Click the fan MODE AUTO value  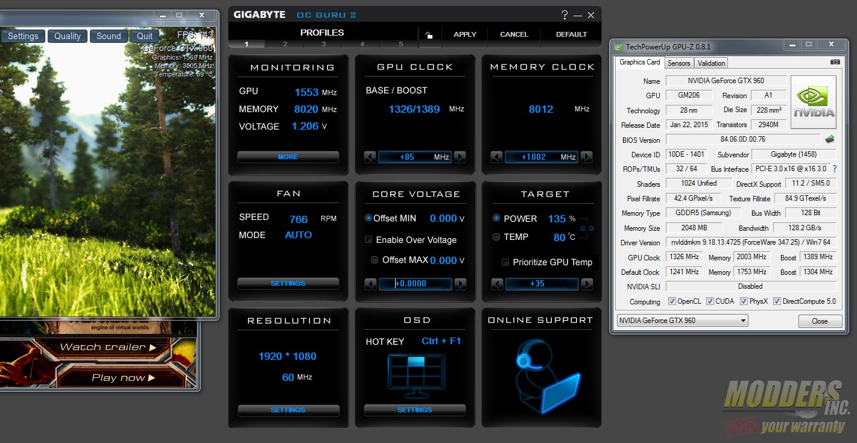299,235
